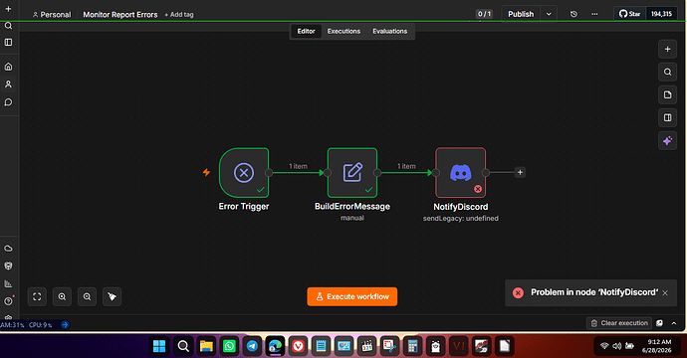Screen dimensions: 687x358
Task: Click the blue arrow beside CPU usage
Action: tap(65, 325)
